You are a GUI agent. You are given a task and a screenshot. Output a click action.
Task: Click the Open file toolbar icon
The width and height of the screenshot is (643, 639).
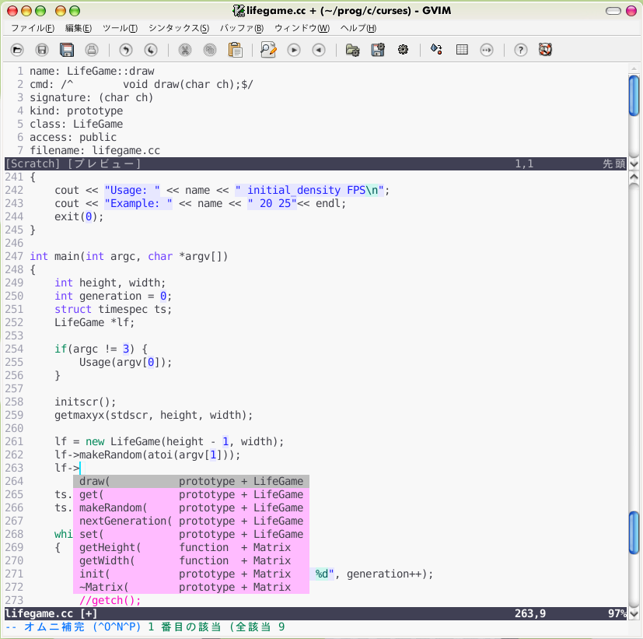click(x=17, y=50)
